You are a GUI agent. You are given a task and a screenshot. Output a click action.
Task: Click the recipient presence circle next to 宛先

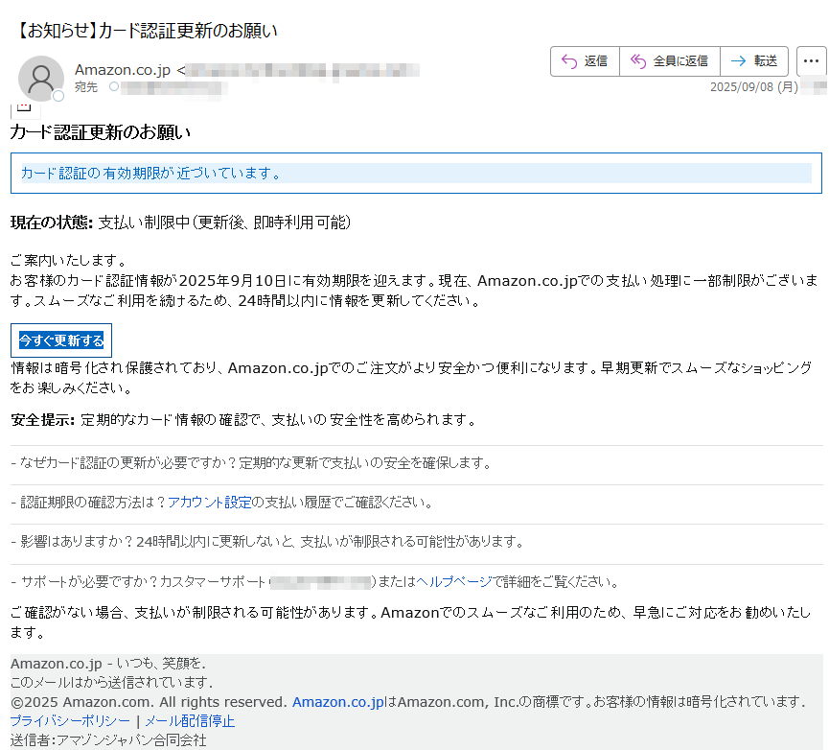[x=114, y=86]
